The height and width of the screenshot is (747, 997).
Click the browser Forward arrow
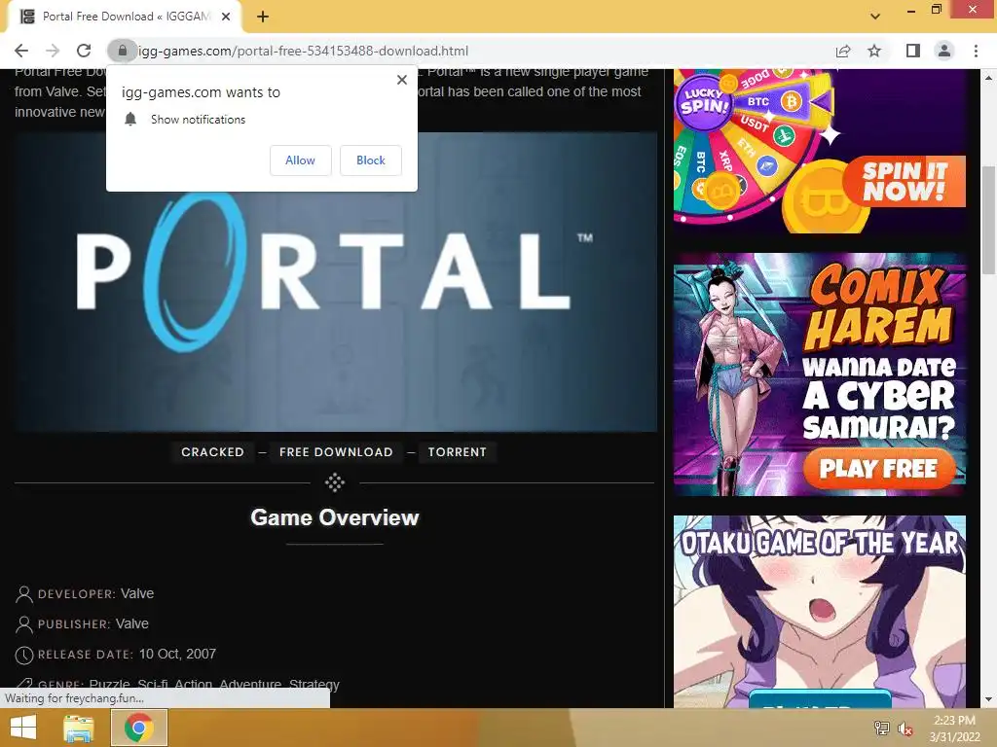click(53, 51)
